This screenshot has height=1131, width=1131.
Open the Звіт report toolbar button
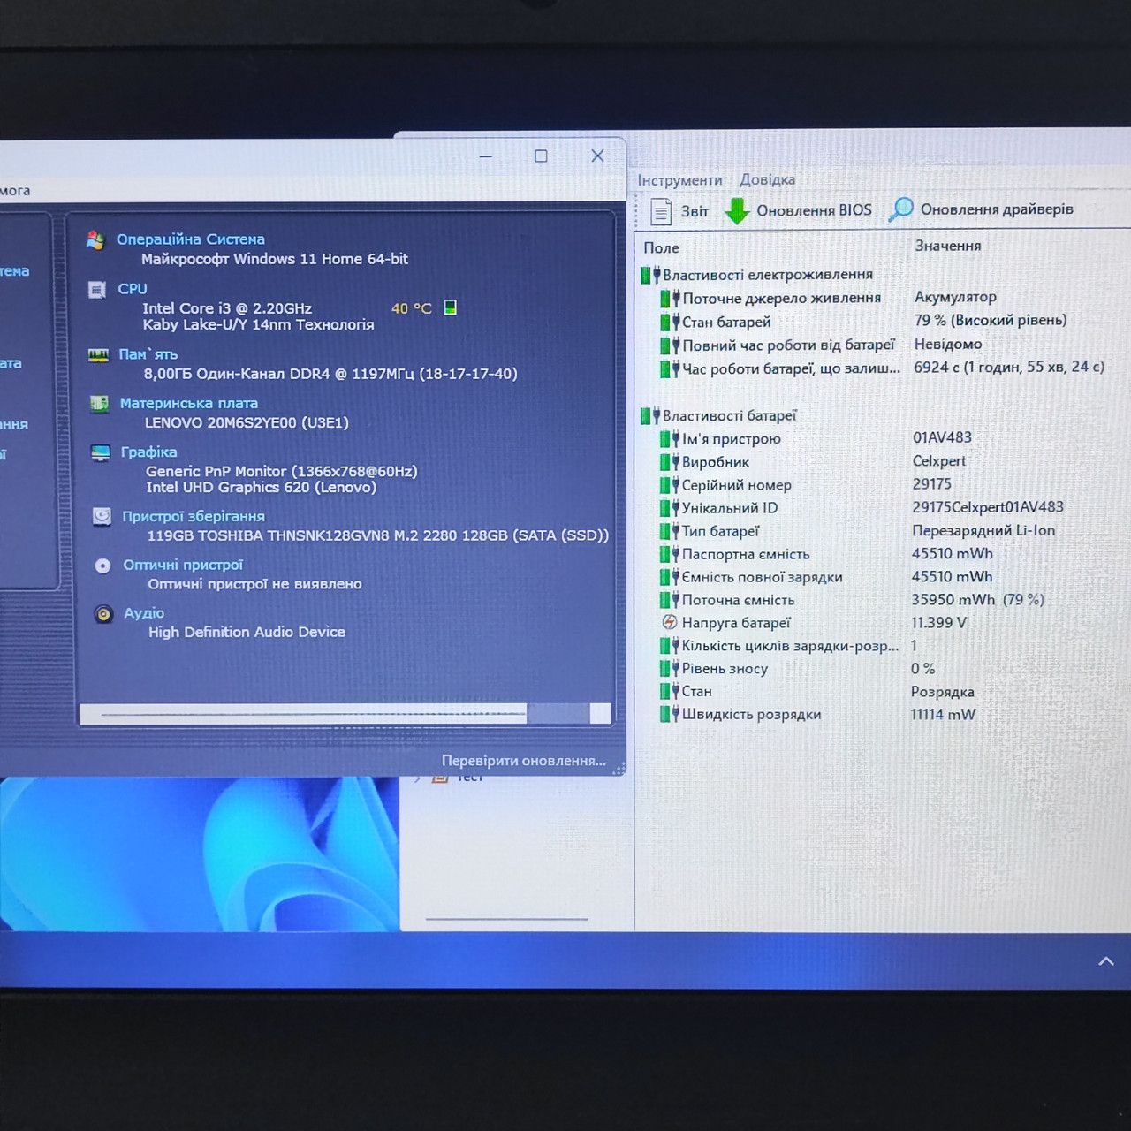pyautogui.click(x=679, y=211)
